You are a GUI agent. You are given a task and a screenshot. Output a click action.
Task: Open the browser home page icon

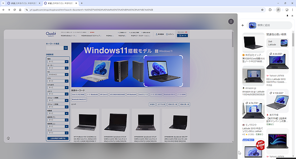[x=20, y=10]
